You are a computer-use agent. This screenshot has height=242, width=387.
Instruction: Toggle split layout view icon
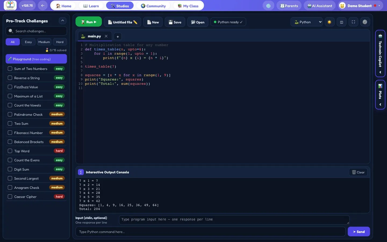pos(342,22)
